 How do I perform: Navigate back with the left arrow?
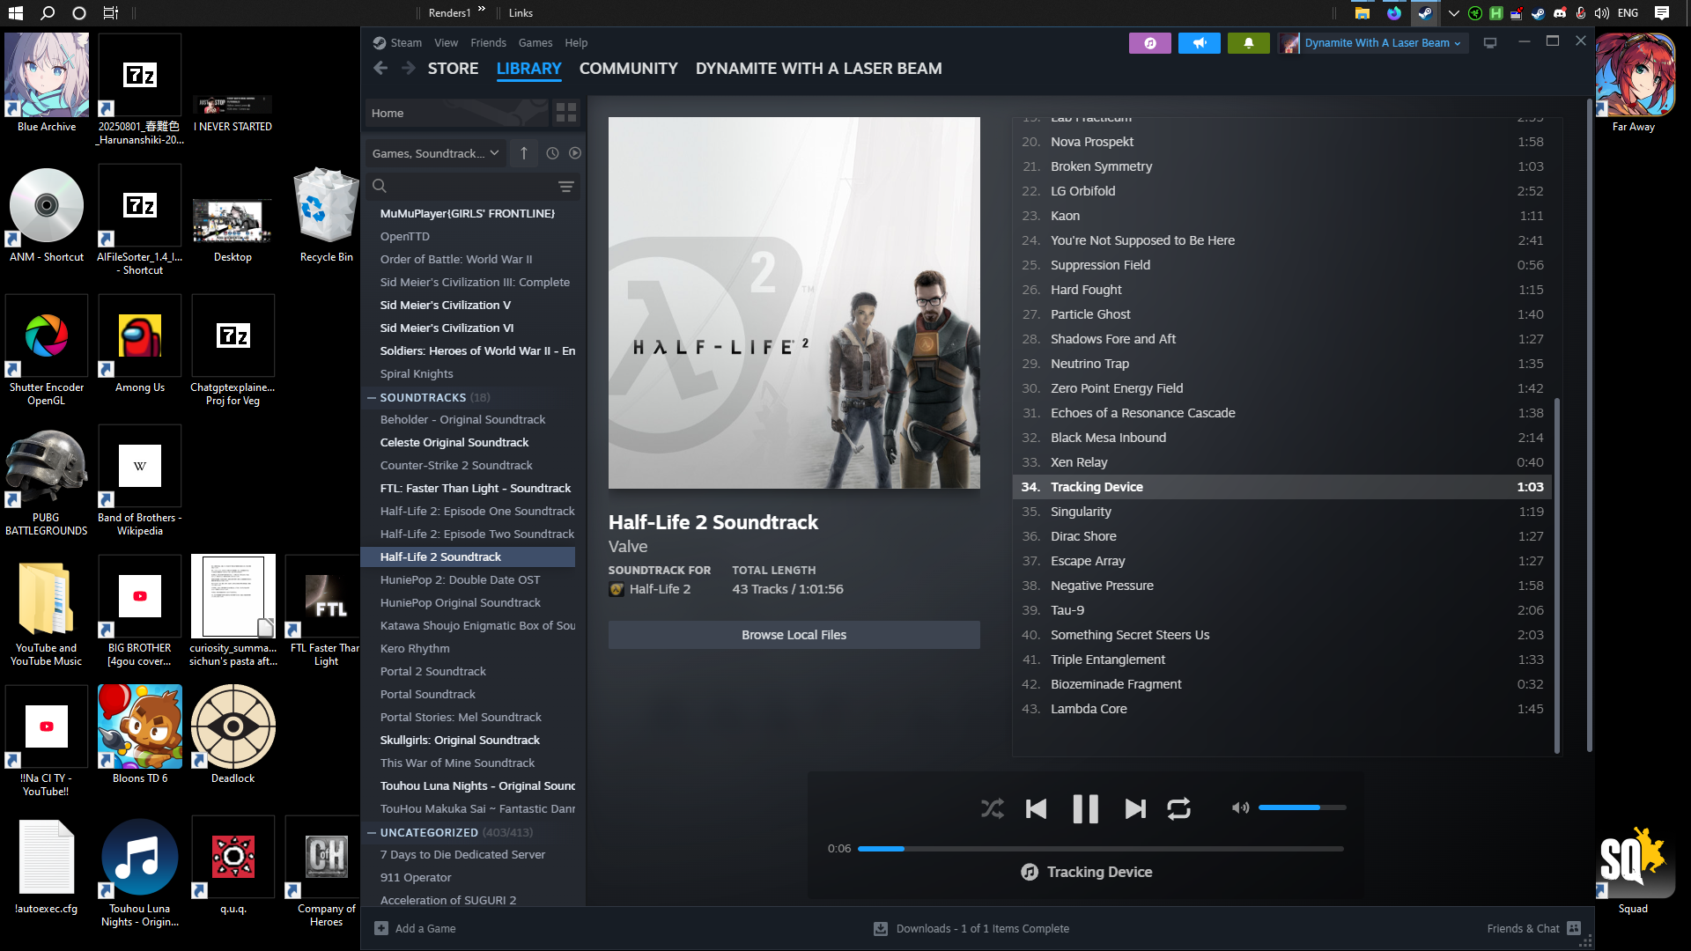380,69
